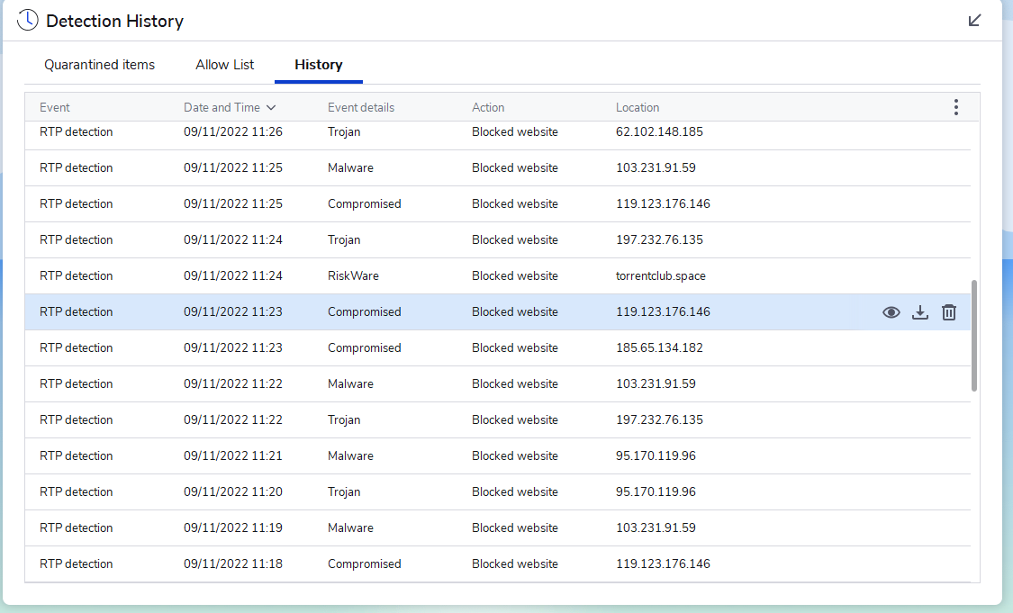Sort the table by the Location column
Screen dimensions: 1013x613
(x=638, y=106)
